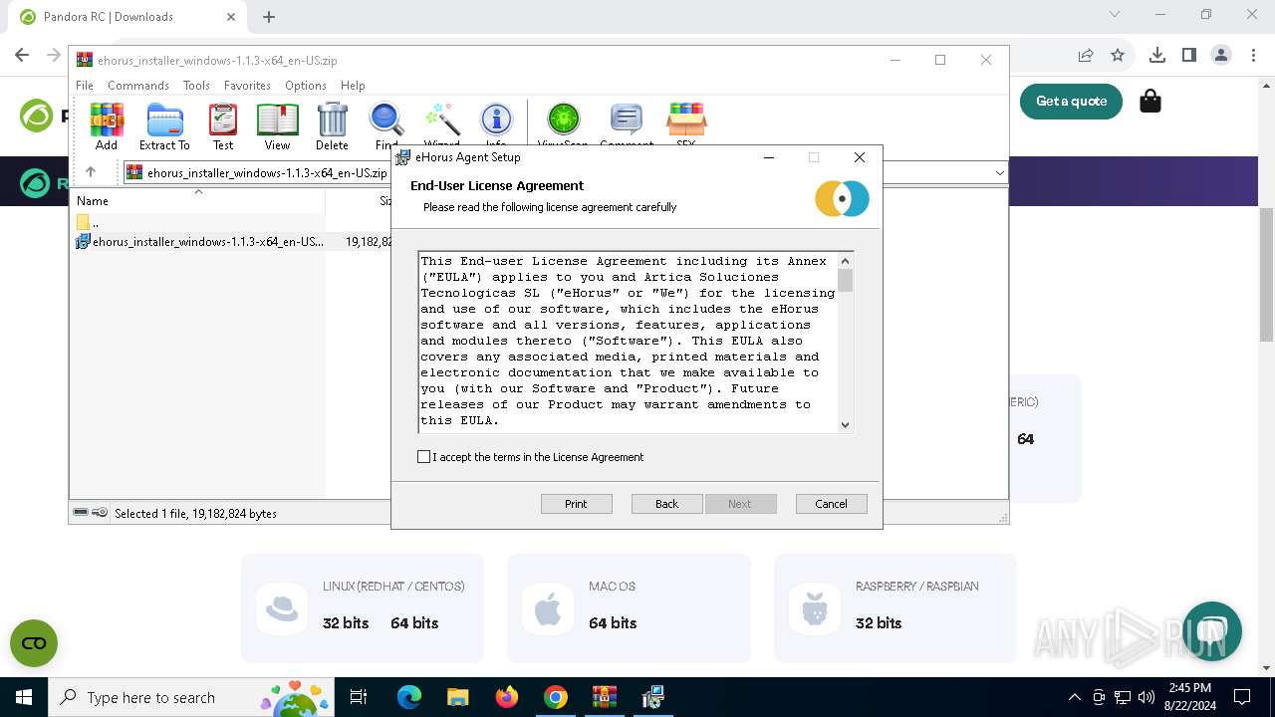The width and height of the screenshot is (1275, 717).
Task: Open the Help menu in WinRAR
Action: click(353, 86)
